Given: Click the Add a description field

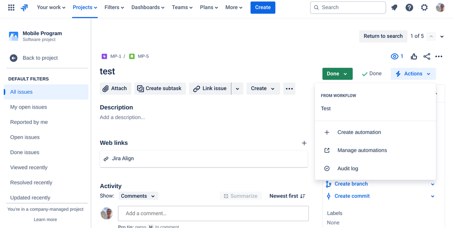Looking at the screenshot, I should click(122, 117).
